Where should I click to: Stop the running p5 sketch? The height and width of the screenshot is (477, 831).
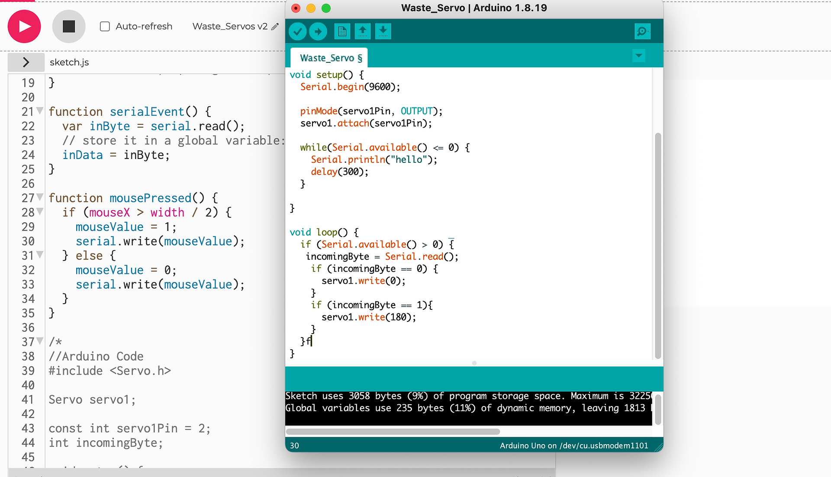coord(69,26)
